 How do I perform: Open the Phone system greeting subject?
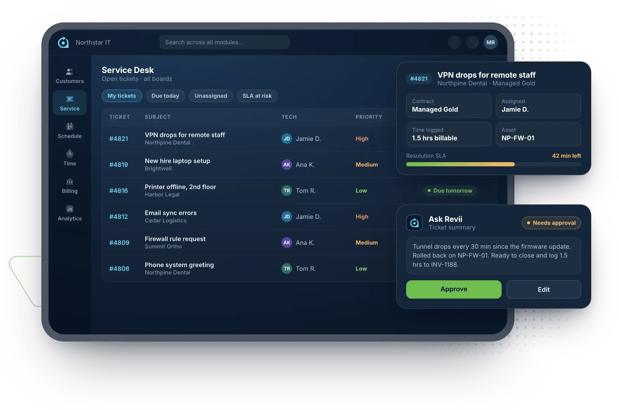tap(179, 265)
